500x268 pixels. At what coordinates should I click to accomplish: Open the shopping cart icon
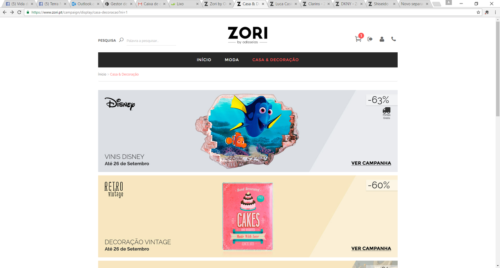(358, 39)
